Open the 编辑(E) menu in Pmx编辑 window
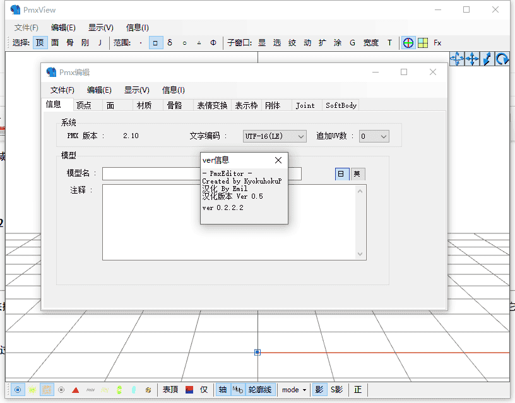 98,90
